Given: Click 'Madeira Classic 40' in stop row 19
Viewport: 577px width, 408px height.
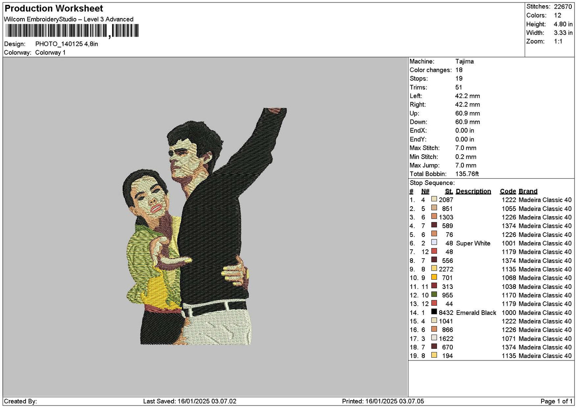Looking at the screenshot, I should [545, 356].
